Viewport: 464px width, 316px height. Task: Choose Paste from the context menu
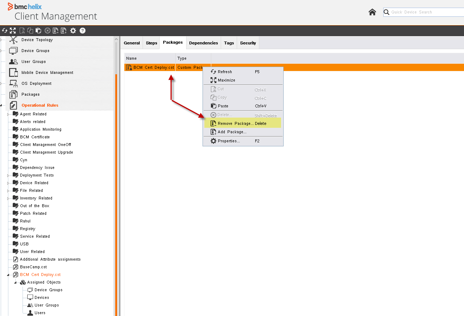[x=243, y=106]
